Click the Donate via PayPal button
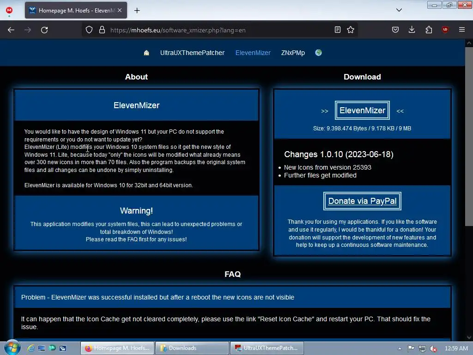 tap(362, 201)
